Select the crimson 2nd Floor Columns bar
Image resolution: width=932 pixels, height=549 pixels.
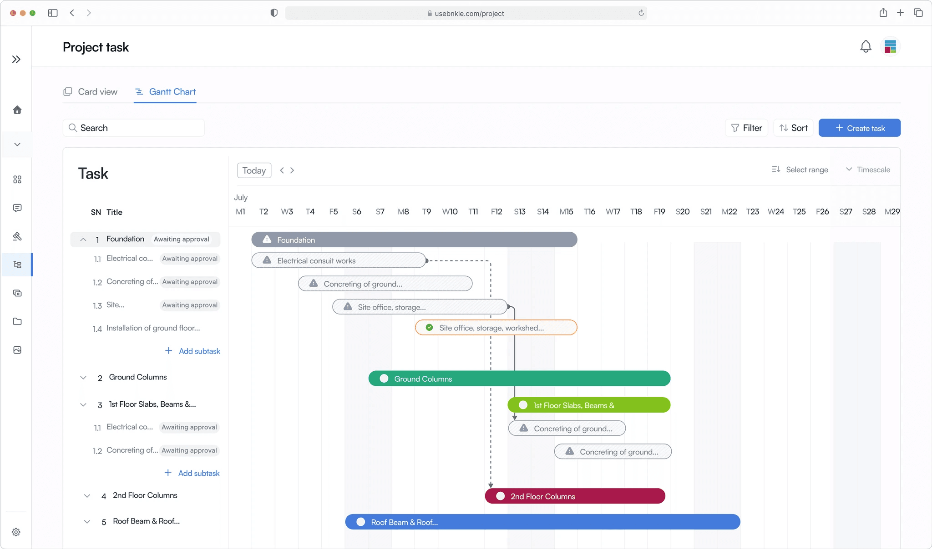[x=575, y=496]
